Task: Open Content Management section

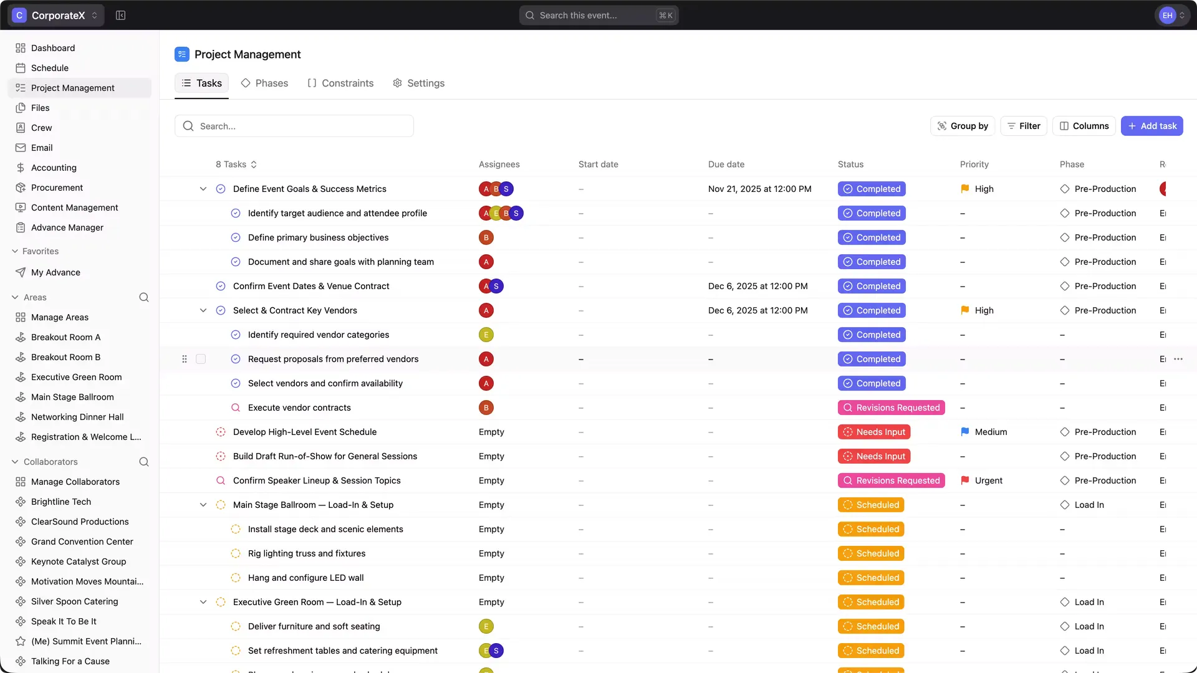Action: pos(80,208)
